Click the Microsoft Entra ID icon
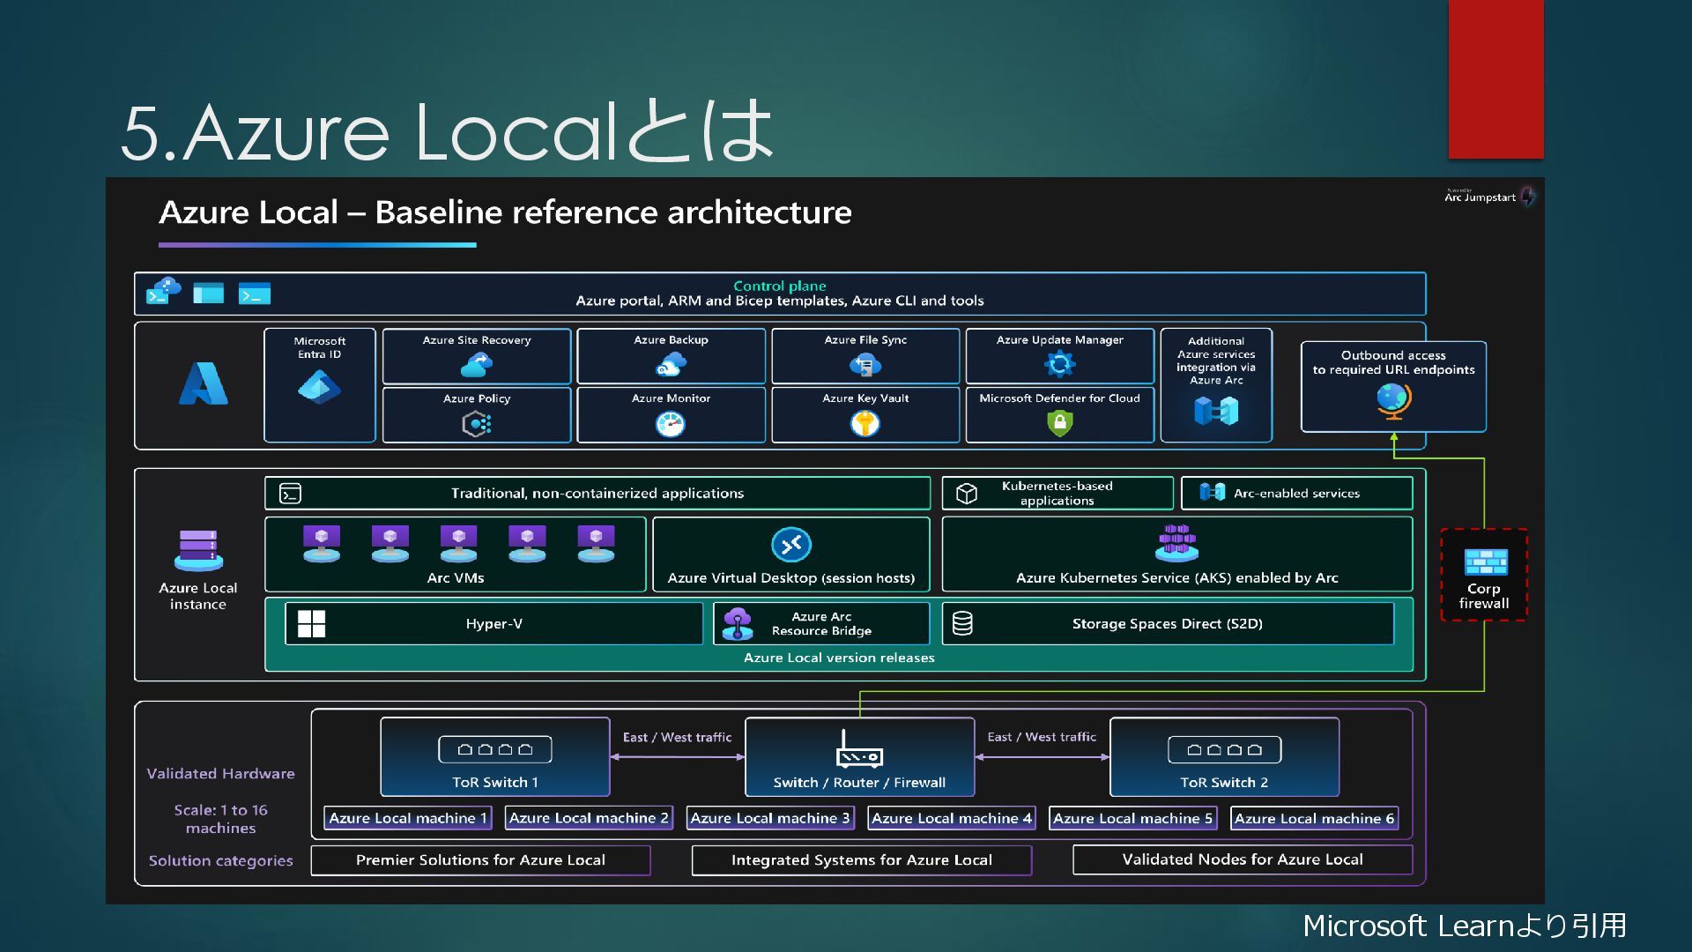Screen dimensions: 1692x952 coord(319,387)
